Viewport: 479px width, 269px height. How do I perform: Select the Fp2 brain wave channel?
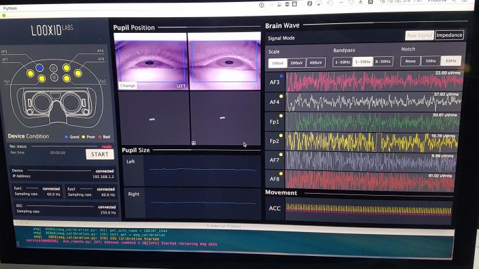click(274, 141)
